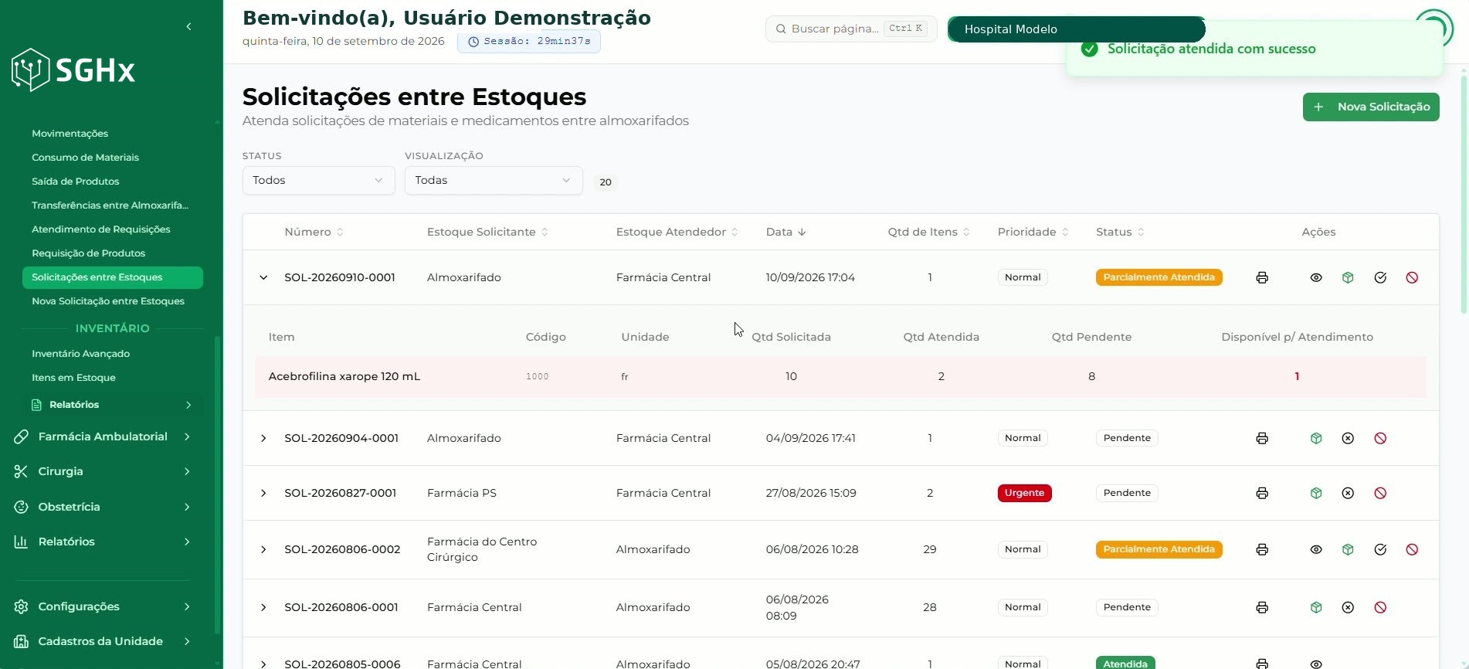Viewport: 1469px width, 669px height.
Task: Open Cadastros da Unidade menu
Action: [103, 641]
